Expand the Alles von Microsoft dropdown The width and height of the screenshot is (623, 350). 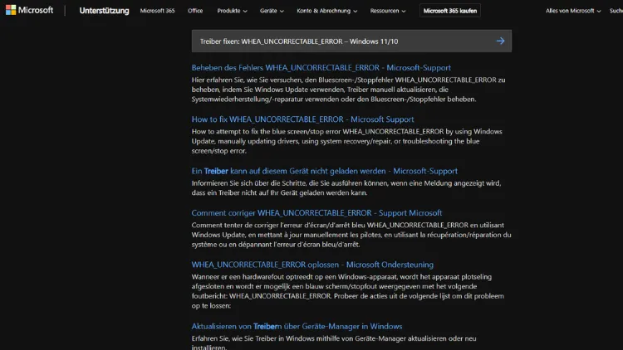click(x=573, y=11)
